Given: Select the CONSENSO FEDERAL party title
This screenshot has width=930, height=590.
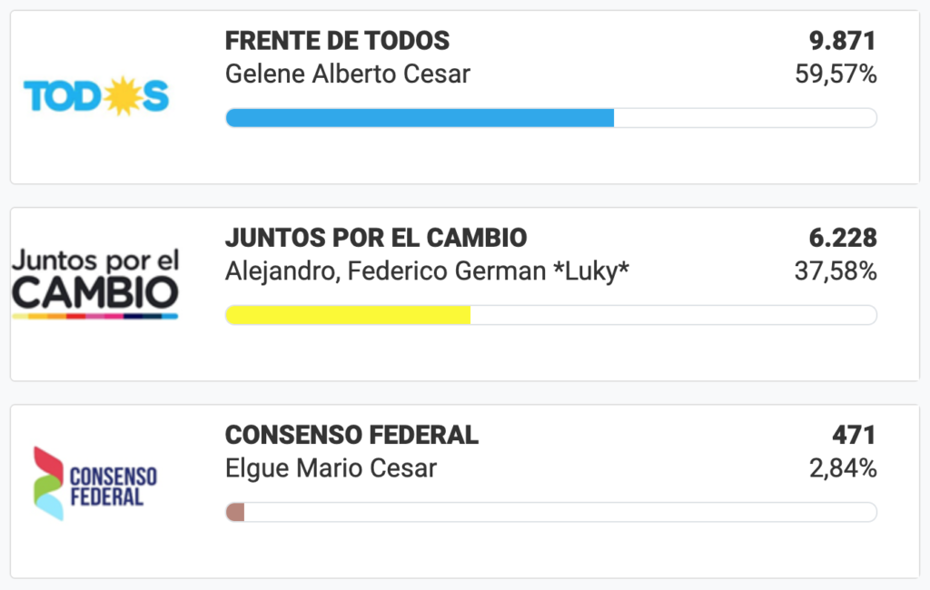Looking at the screenshot, I should [x=351, y=435].
